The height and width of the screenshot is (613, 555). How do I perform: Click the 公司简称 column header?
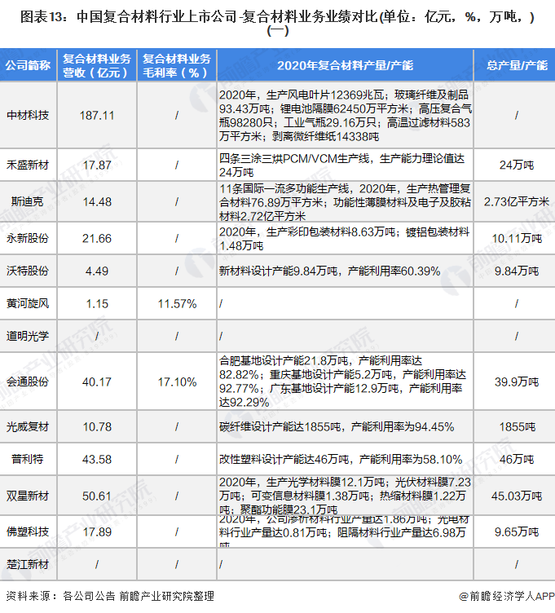pyautogui.click(x=28, y=65)
